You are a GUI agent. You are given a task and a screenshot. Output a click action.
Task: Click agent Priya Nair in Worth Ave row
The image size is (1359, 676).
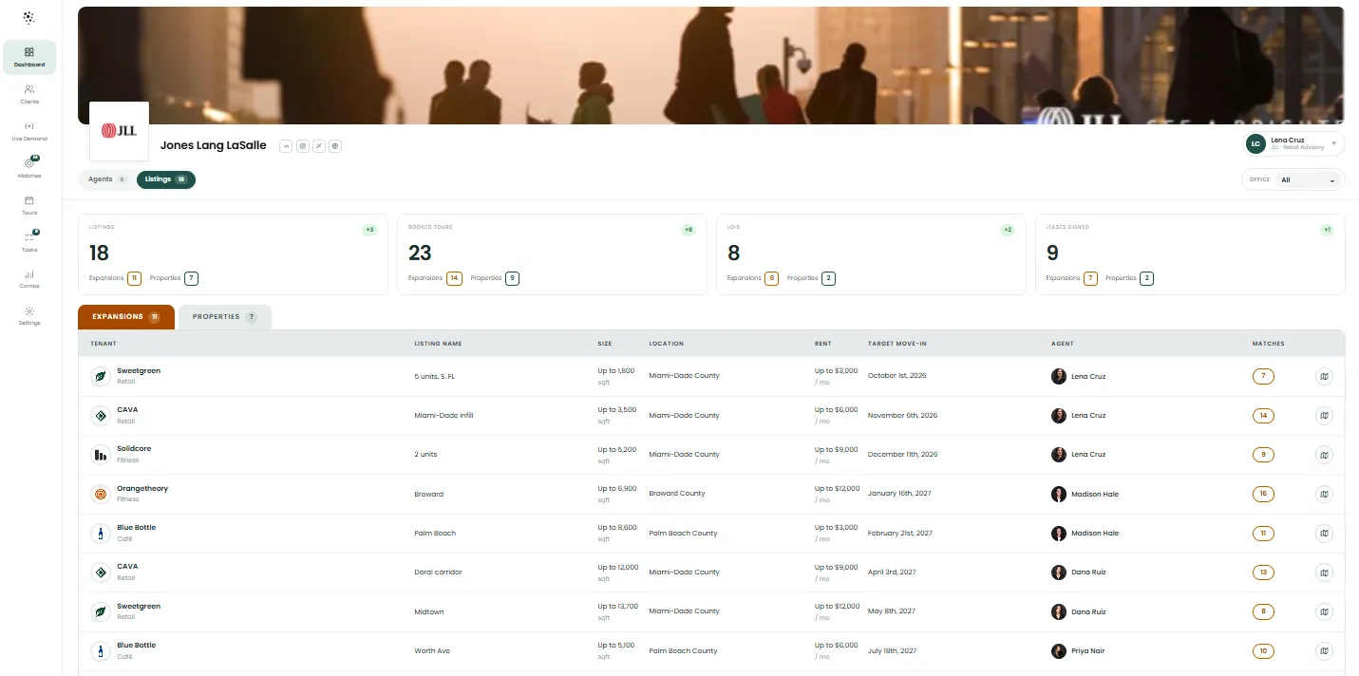[x=1078, y=651]
